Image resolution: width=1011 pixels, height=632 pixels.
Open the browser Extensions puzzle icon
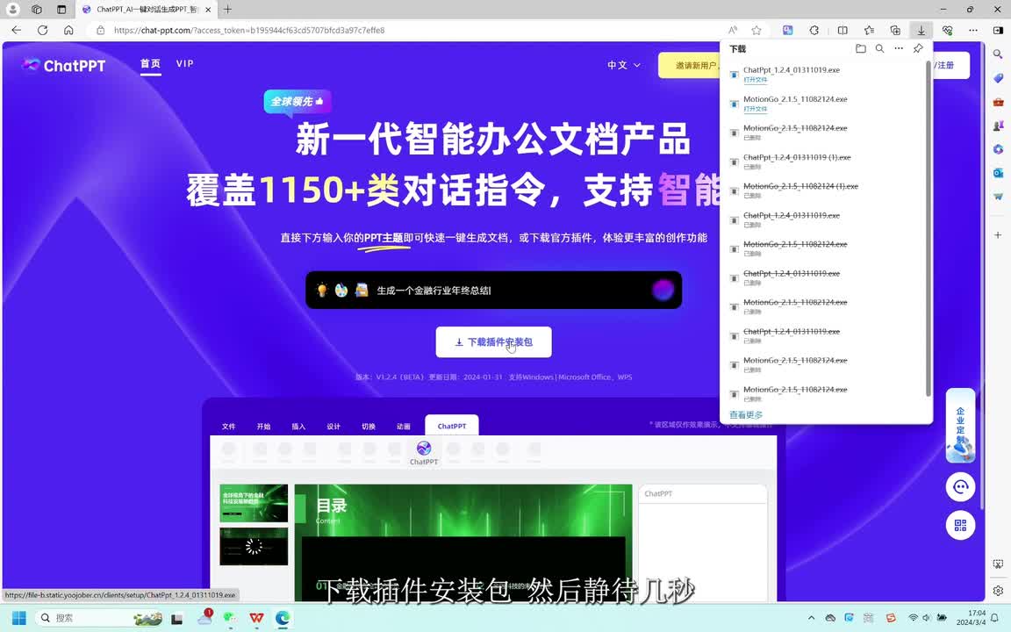point(814,30)
